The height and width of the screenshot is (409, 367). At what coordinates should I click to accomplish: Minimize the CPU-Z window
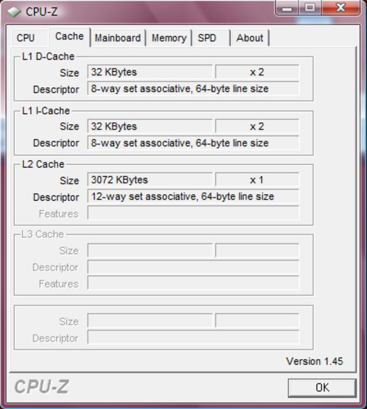[x=287, y=8]
